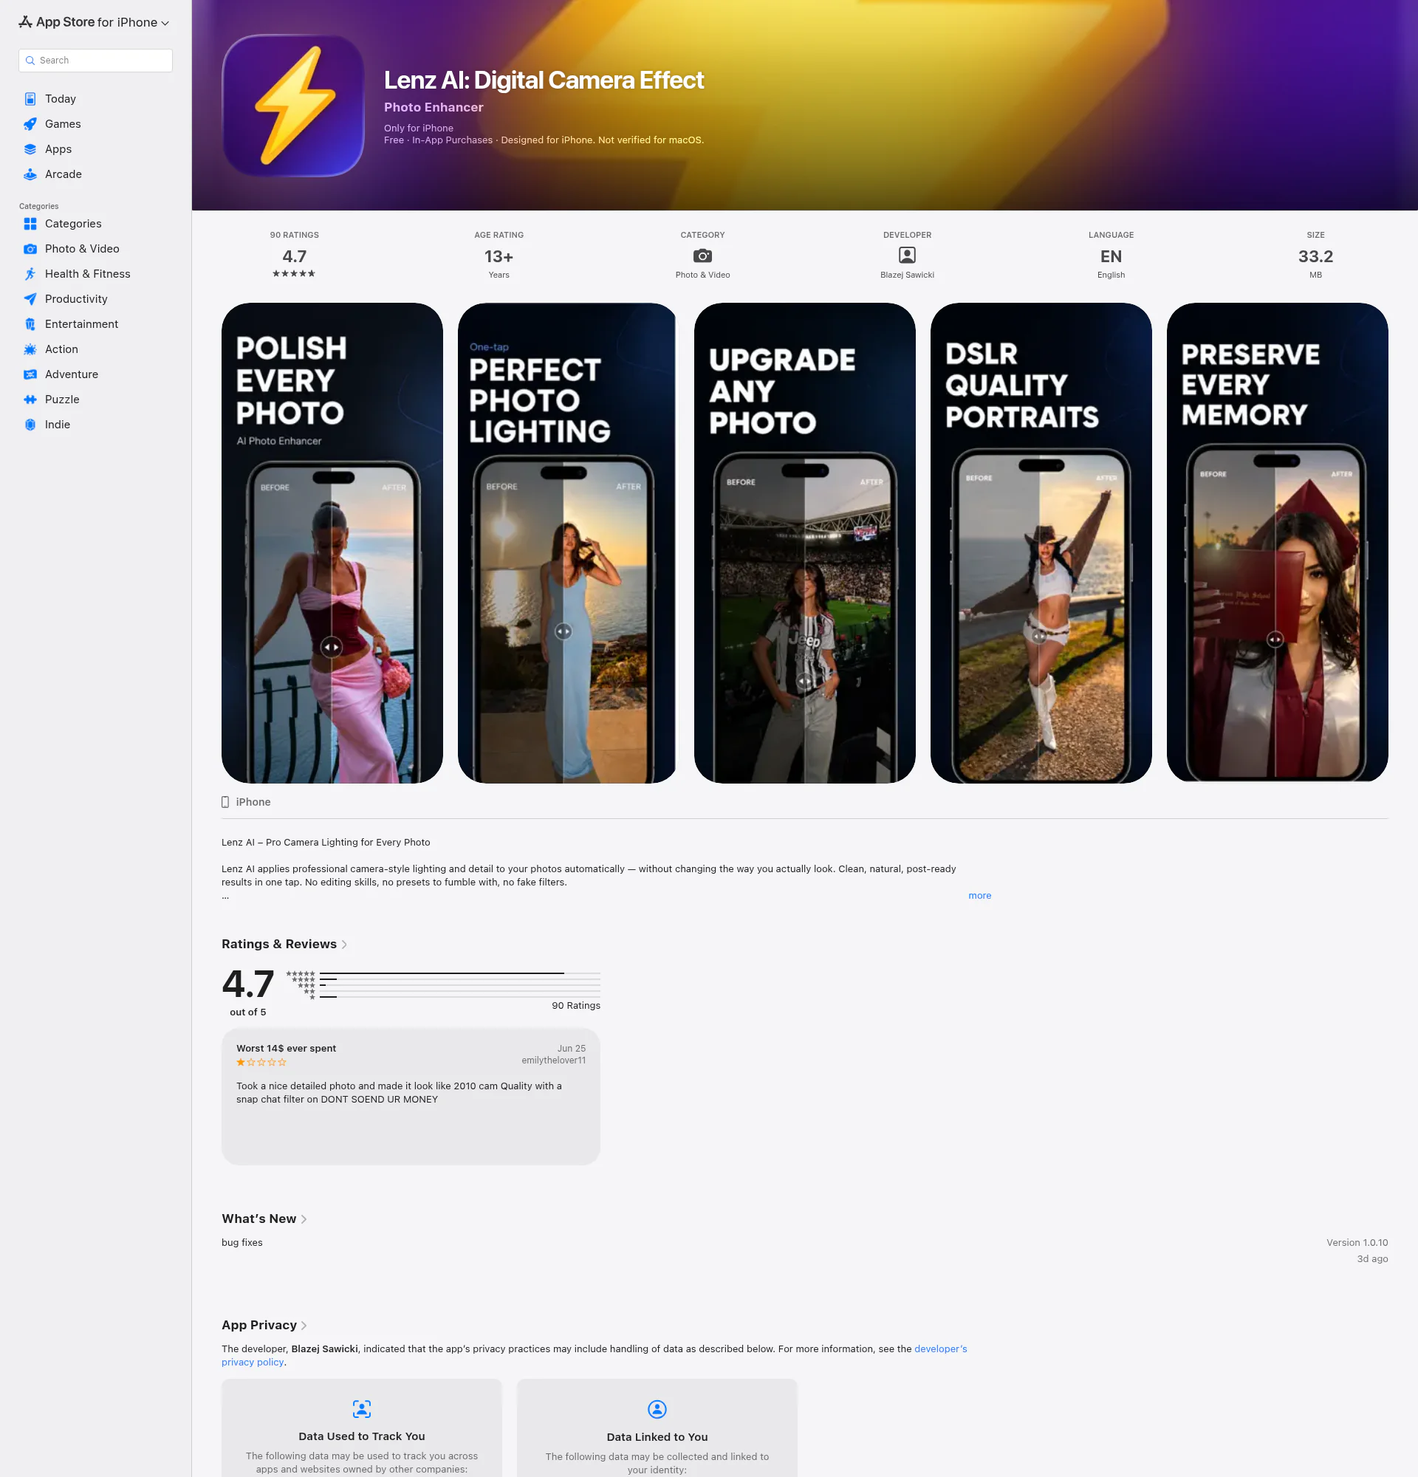Click the Data Linked to You card
This screenshot has height=1477, width=1418.
point(657,1428)
